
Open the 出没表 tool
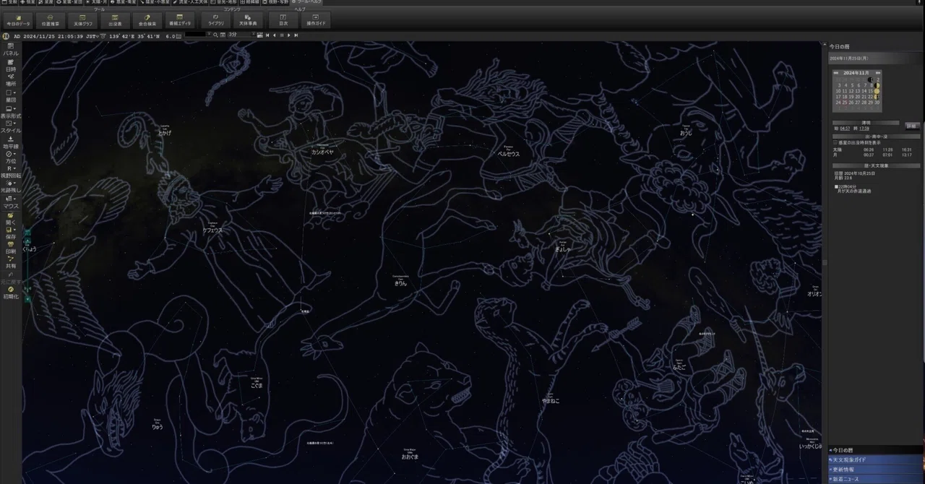(x=115, y=20)
